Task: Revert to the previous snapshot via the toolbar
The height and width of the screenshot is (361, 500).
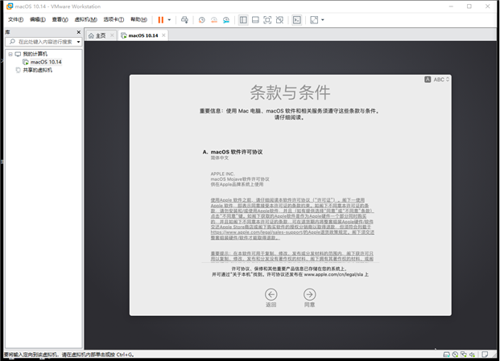Action: pos(214,20)
